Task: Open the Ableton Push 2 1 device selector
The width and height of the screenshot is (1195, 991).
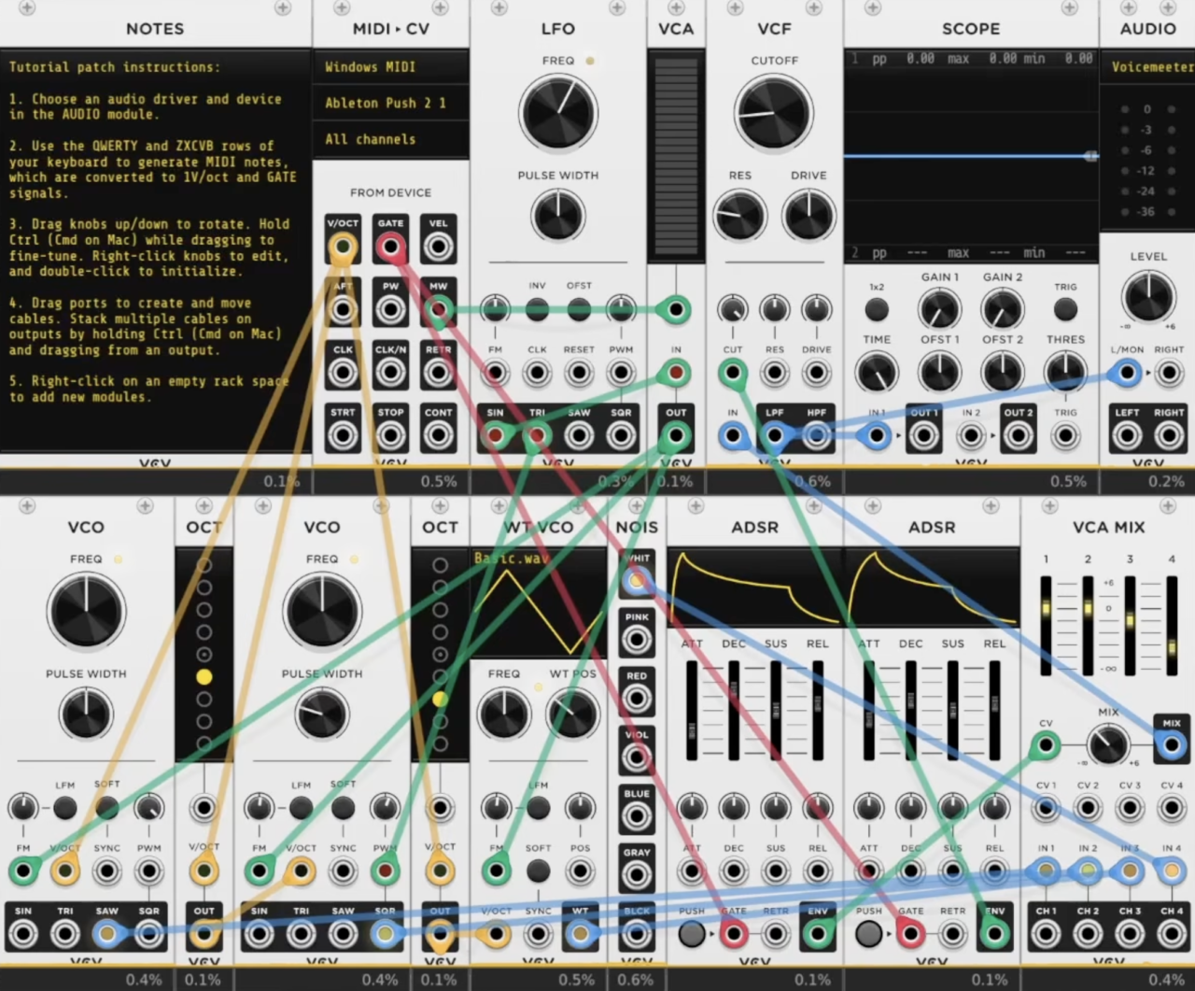Action: point(391,103)
